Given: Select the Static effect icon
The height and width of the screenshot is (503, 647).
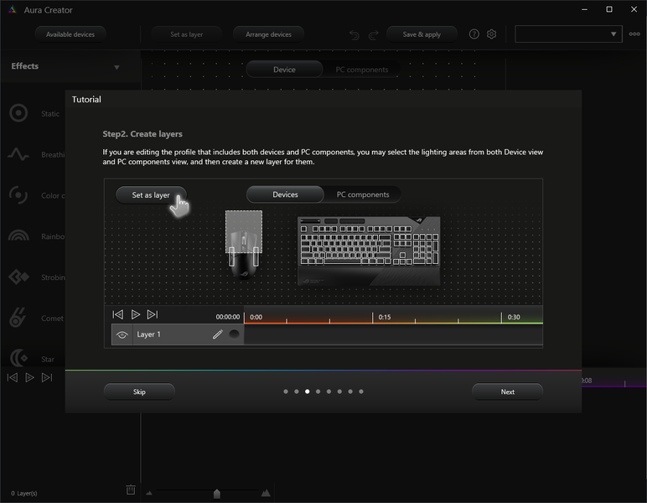Looking at the screenshot, I should click(18, 113).
